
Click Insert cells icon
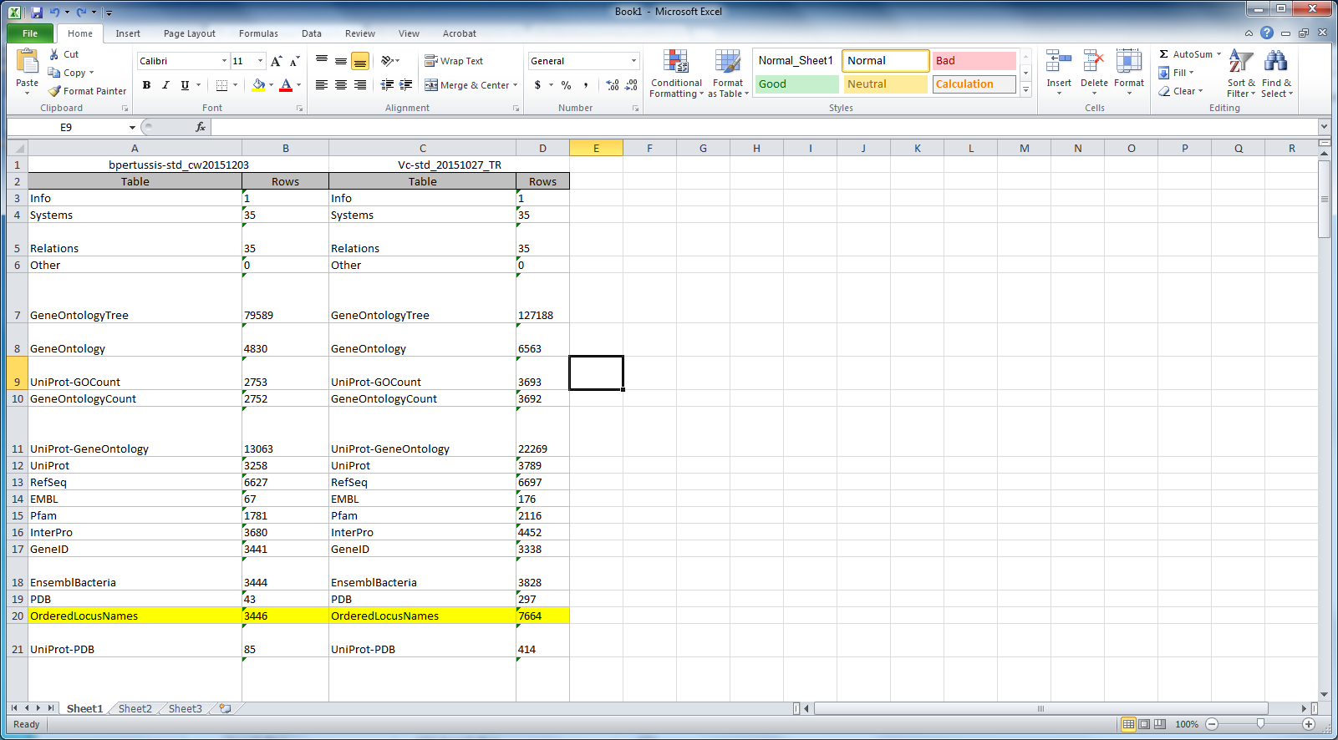[1059, 63]
